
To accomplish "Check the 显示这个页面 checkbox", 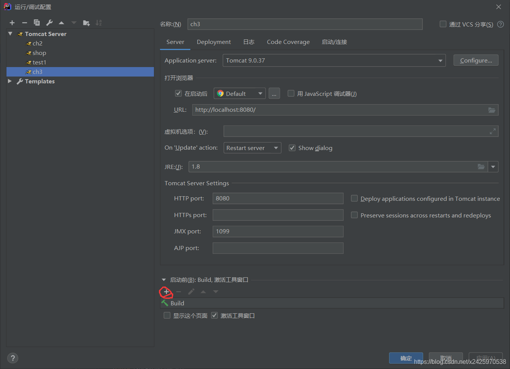I will click(167, 316).
